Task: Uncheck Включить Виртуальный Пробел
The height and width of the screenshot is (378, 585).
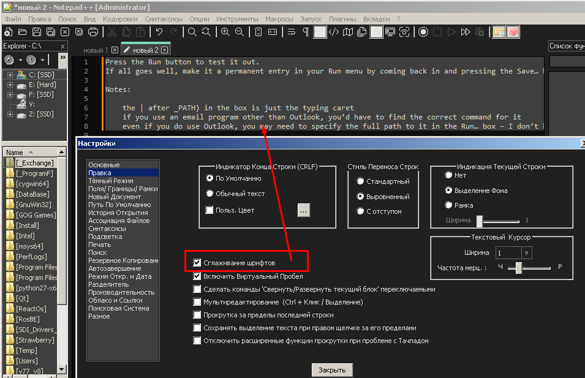Action: point(197,276)
